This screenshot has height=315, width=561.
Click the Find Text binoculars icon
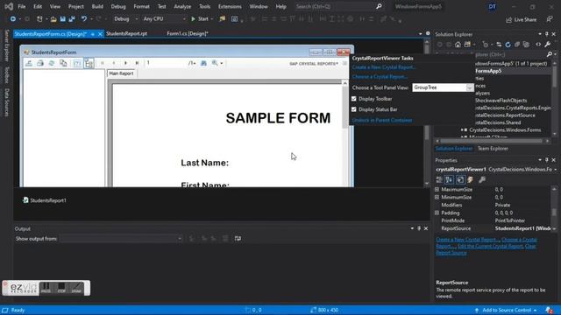pos(203,63)
